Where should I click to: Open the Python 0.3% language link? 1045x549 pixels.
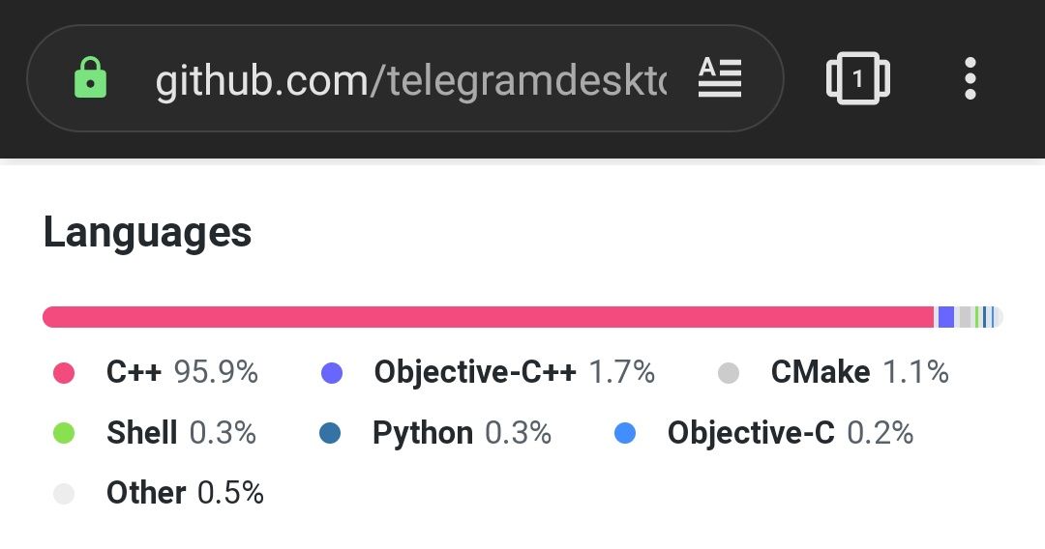pos(462,433)
